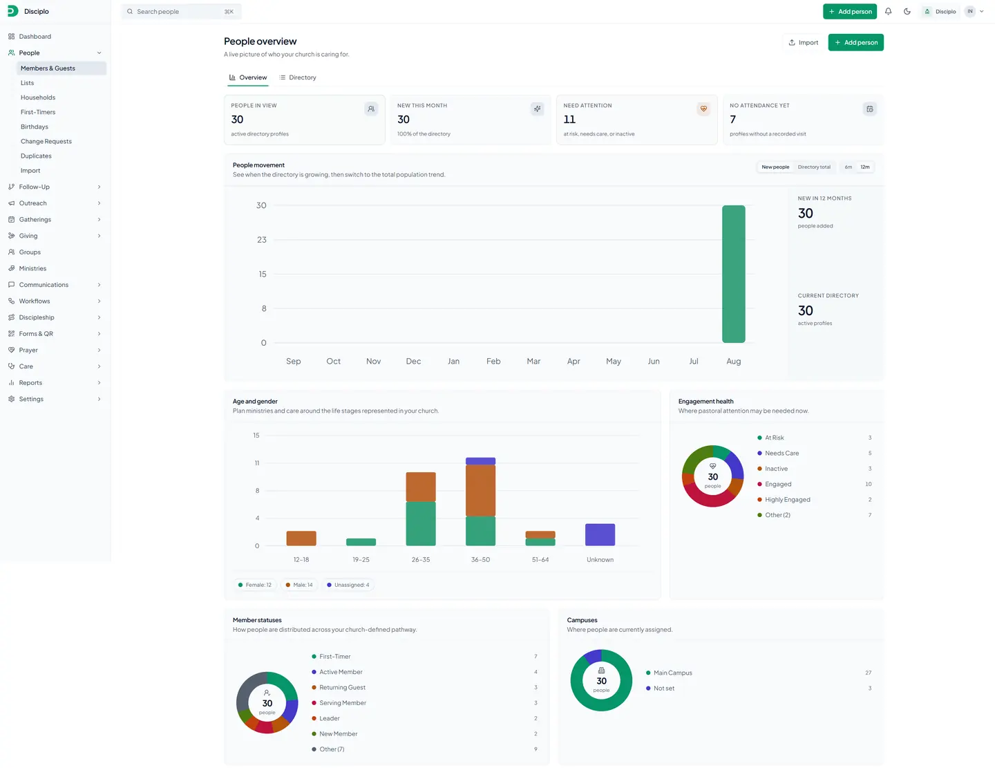Click the Need Attention heart icon

click(703, 109)
